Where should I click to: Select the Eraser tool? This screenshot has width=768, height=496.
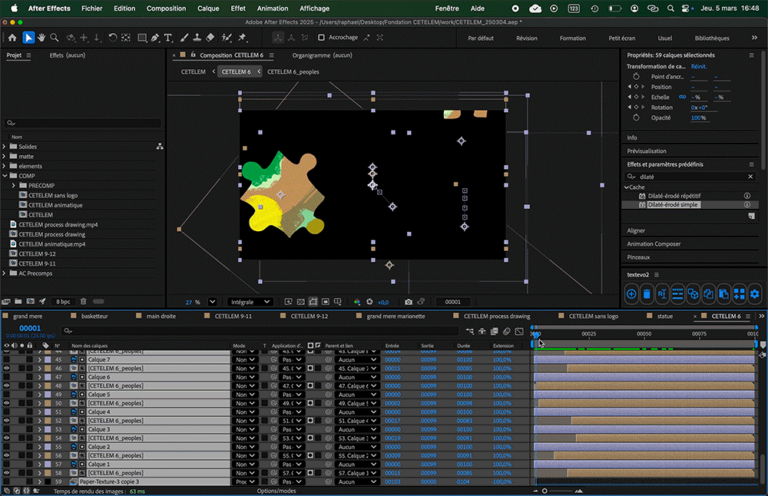(x=210, y=38)
